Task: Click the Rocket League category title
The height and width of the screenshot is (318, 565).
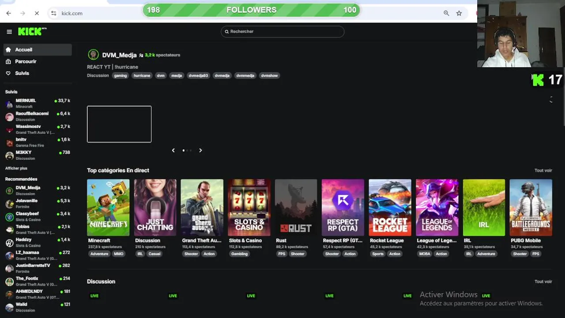Action: tap(387, 241)
